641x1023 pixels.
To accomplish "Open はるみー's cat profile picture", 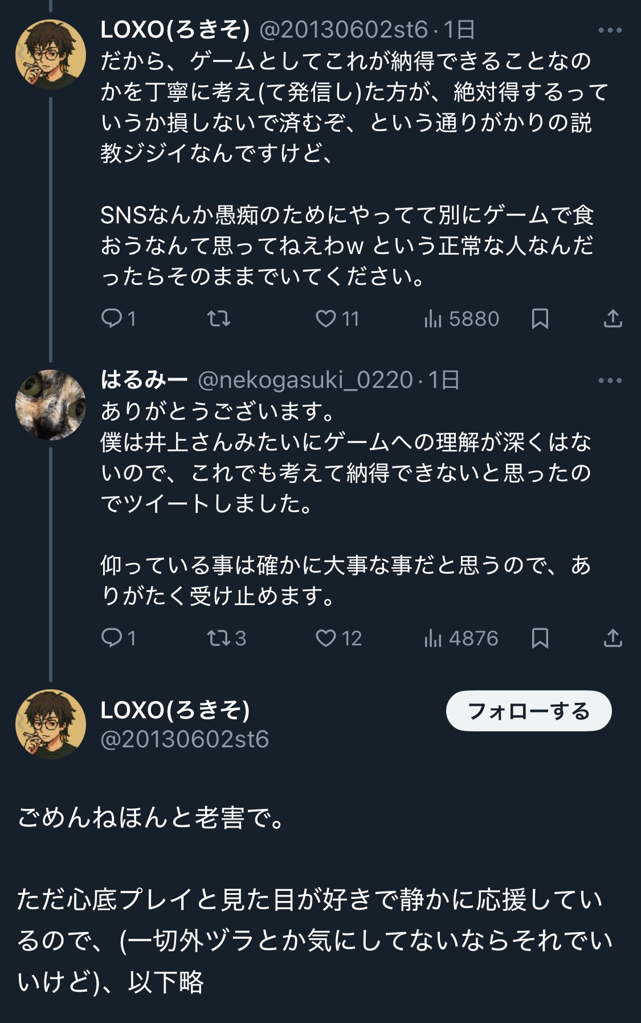I will [x=51, y=405].
